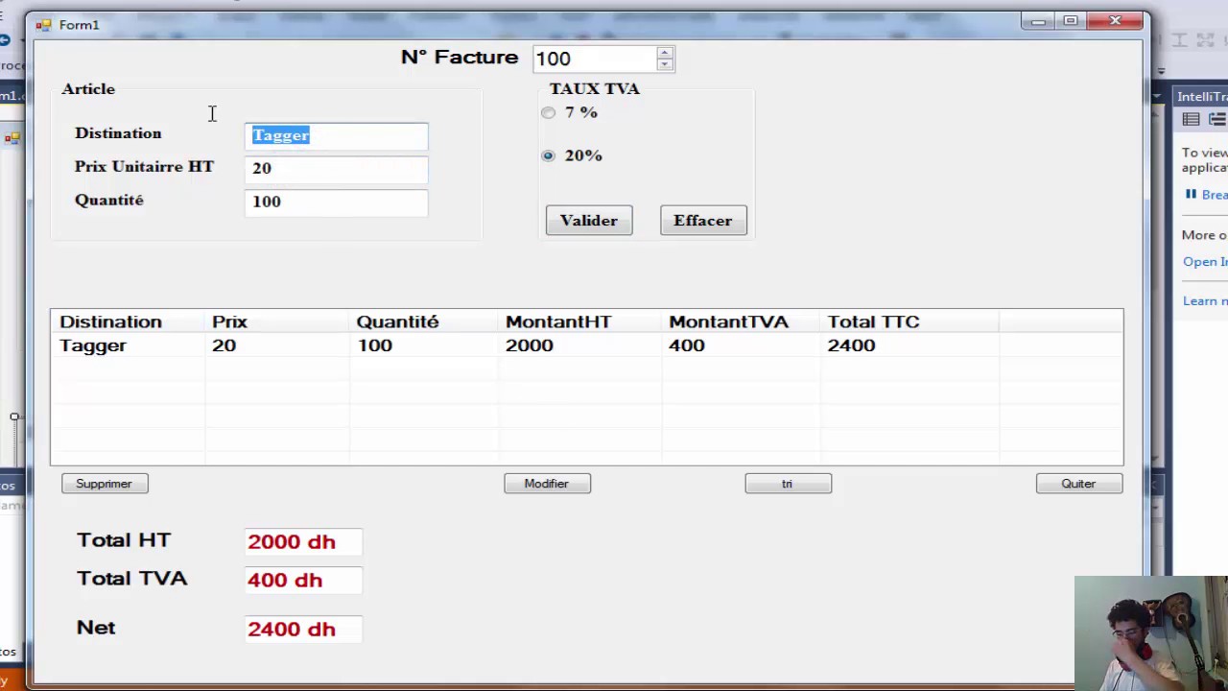Screen dimensions: 1228x691
Task: Click the Modifier button
Action: point(547,484)
